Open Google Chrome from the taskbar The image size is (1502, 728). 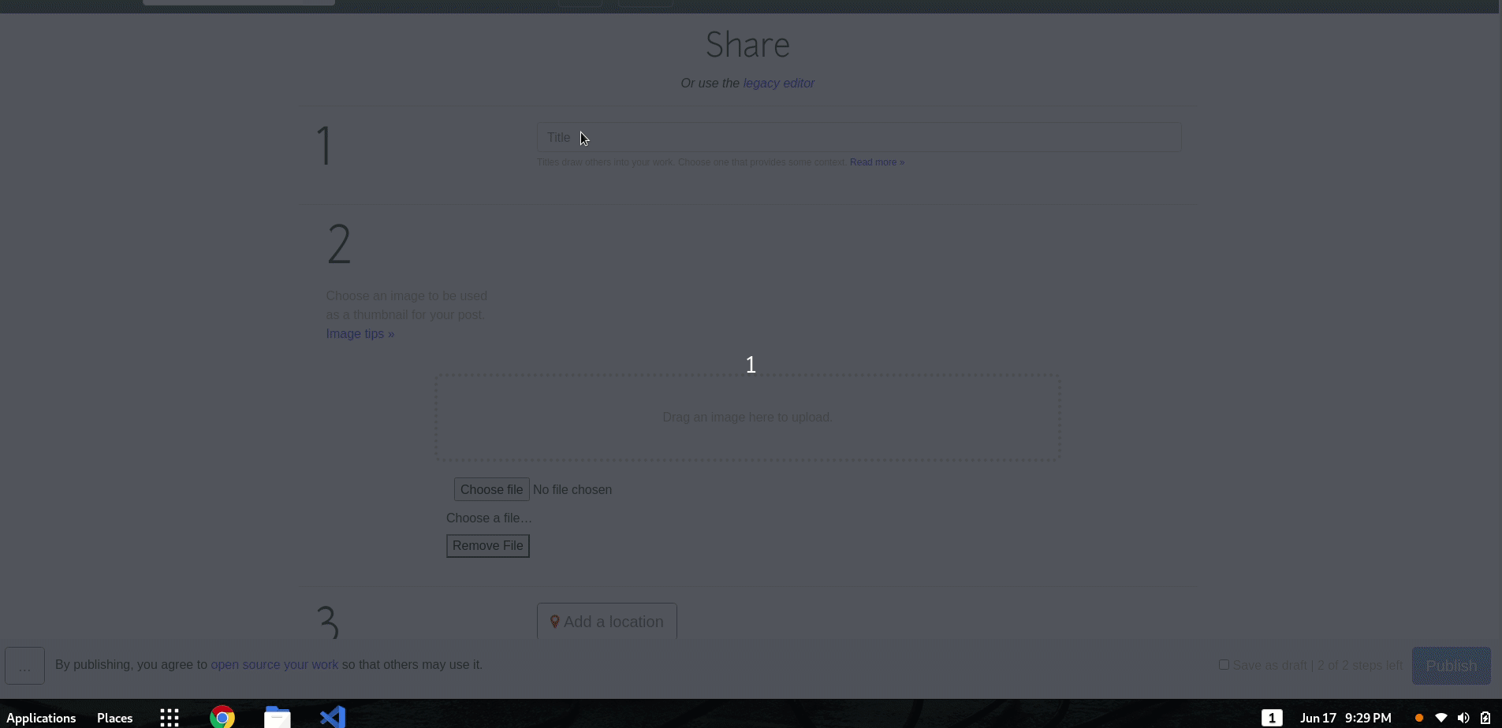(222, 718)
